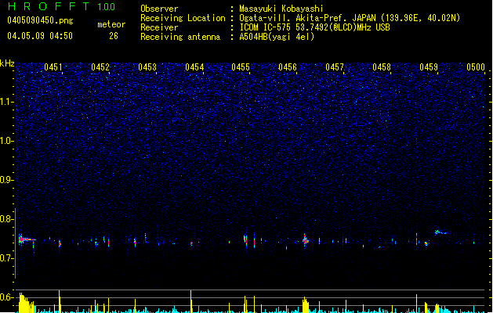Screen dimensions: 493x313
Task: Click the 0457 time marker
Action: click(335, 67)
